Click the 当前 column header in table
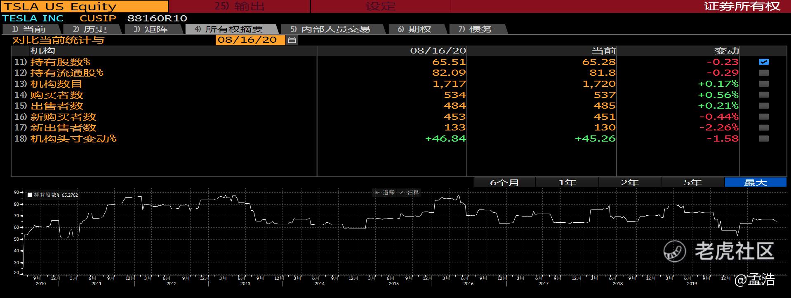791x298 pixels. point(603,51)
